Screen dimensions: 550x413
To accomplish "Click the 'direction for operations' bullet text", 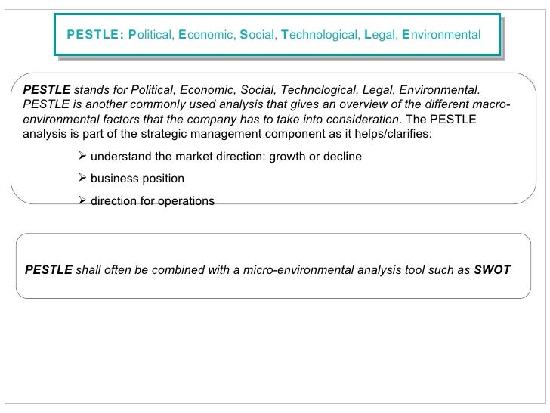I will click(x=153, y=201).
